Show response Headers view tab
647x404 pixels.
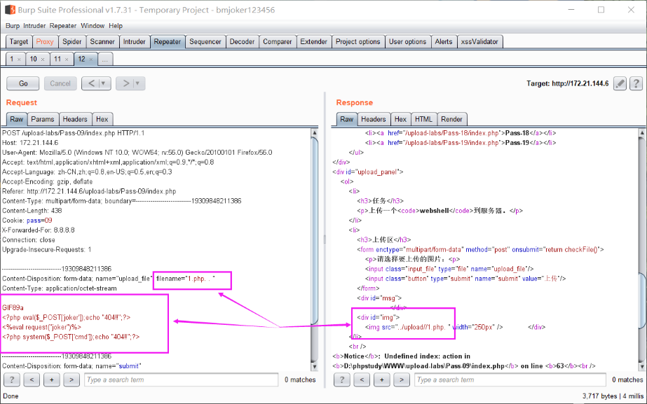coord(373,119)
